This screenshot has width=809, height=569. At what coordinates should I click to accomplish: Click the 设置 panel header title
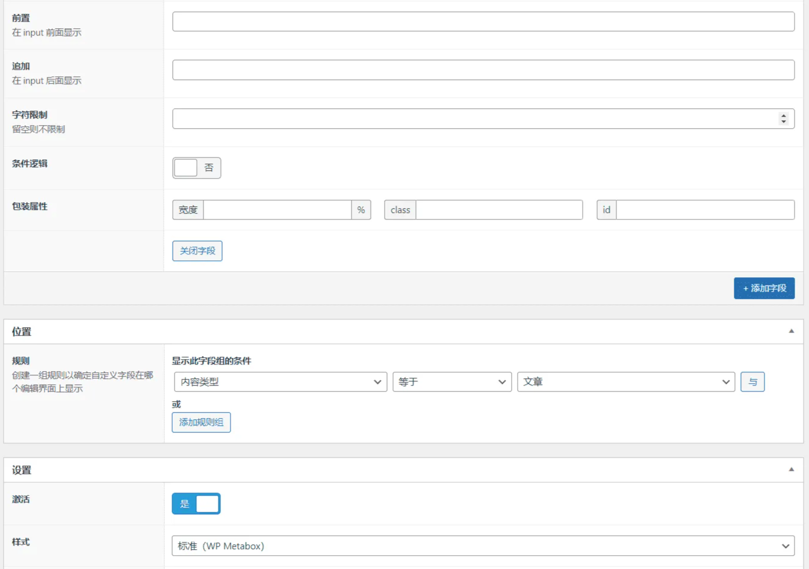(x=22, y=470)
